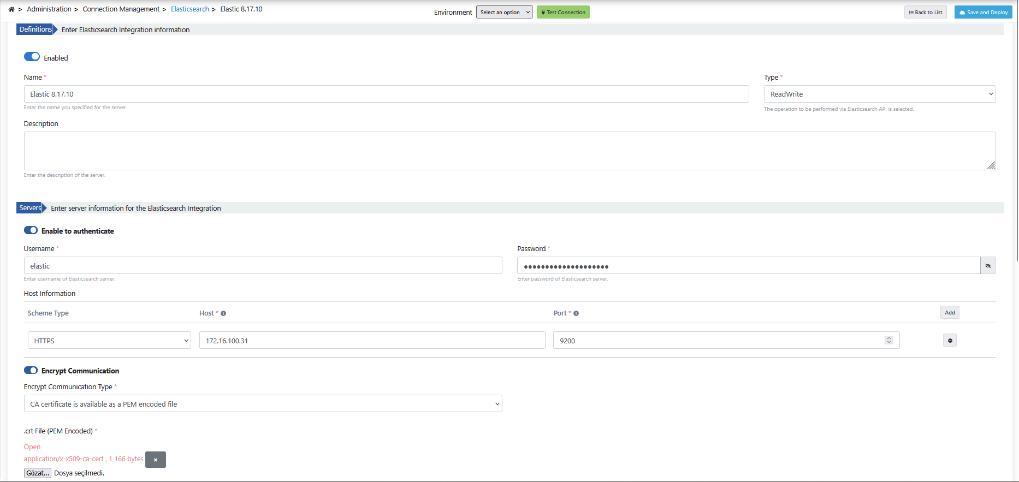Turn off Encrypt Communication toggle
This screenshot has width=1019, height=482.
click(31, 371)
